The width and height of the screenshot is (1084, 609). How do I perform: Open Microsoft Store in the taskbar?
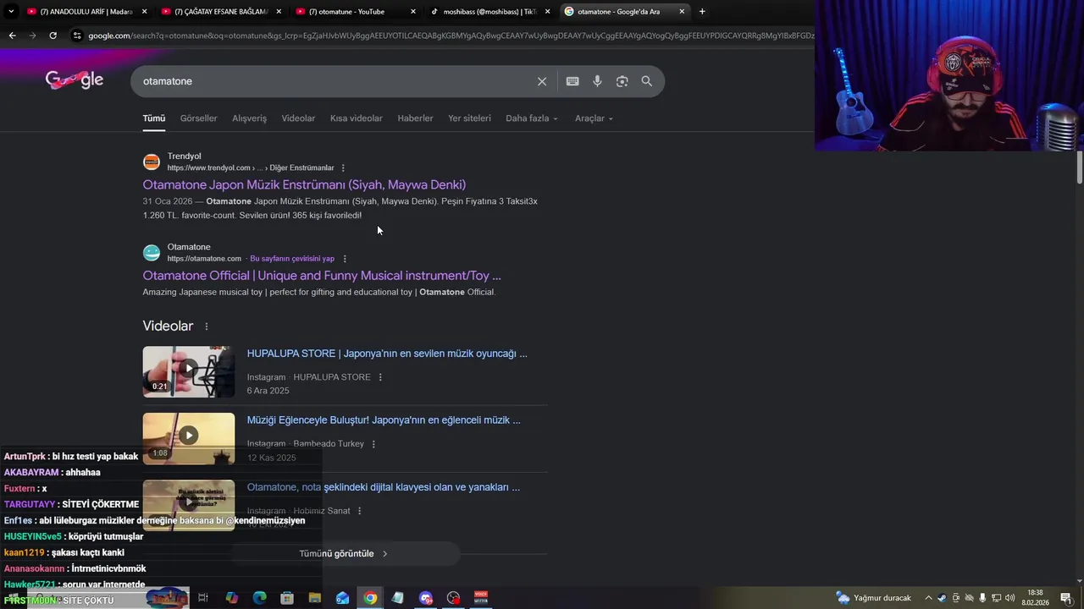coord(287,598)
